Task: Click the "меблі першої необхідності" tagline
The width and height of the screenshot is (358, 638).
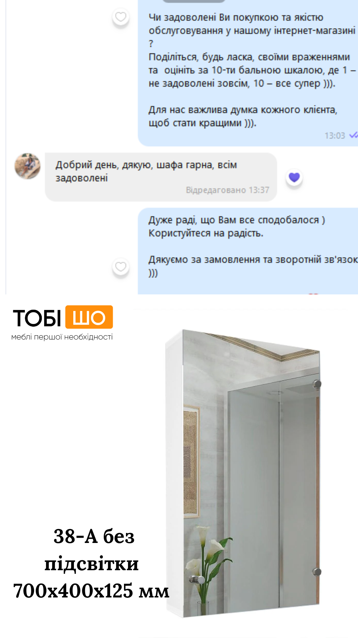Action: click(62, 337)
